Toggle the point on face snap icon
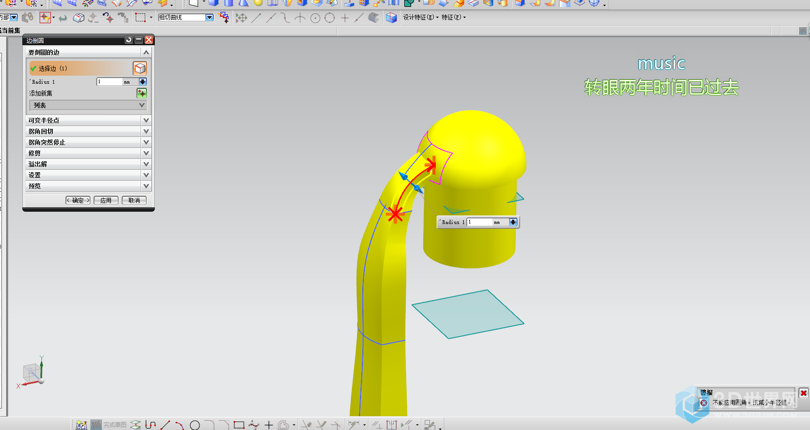 [374, 18]
